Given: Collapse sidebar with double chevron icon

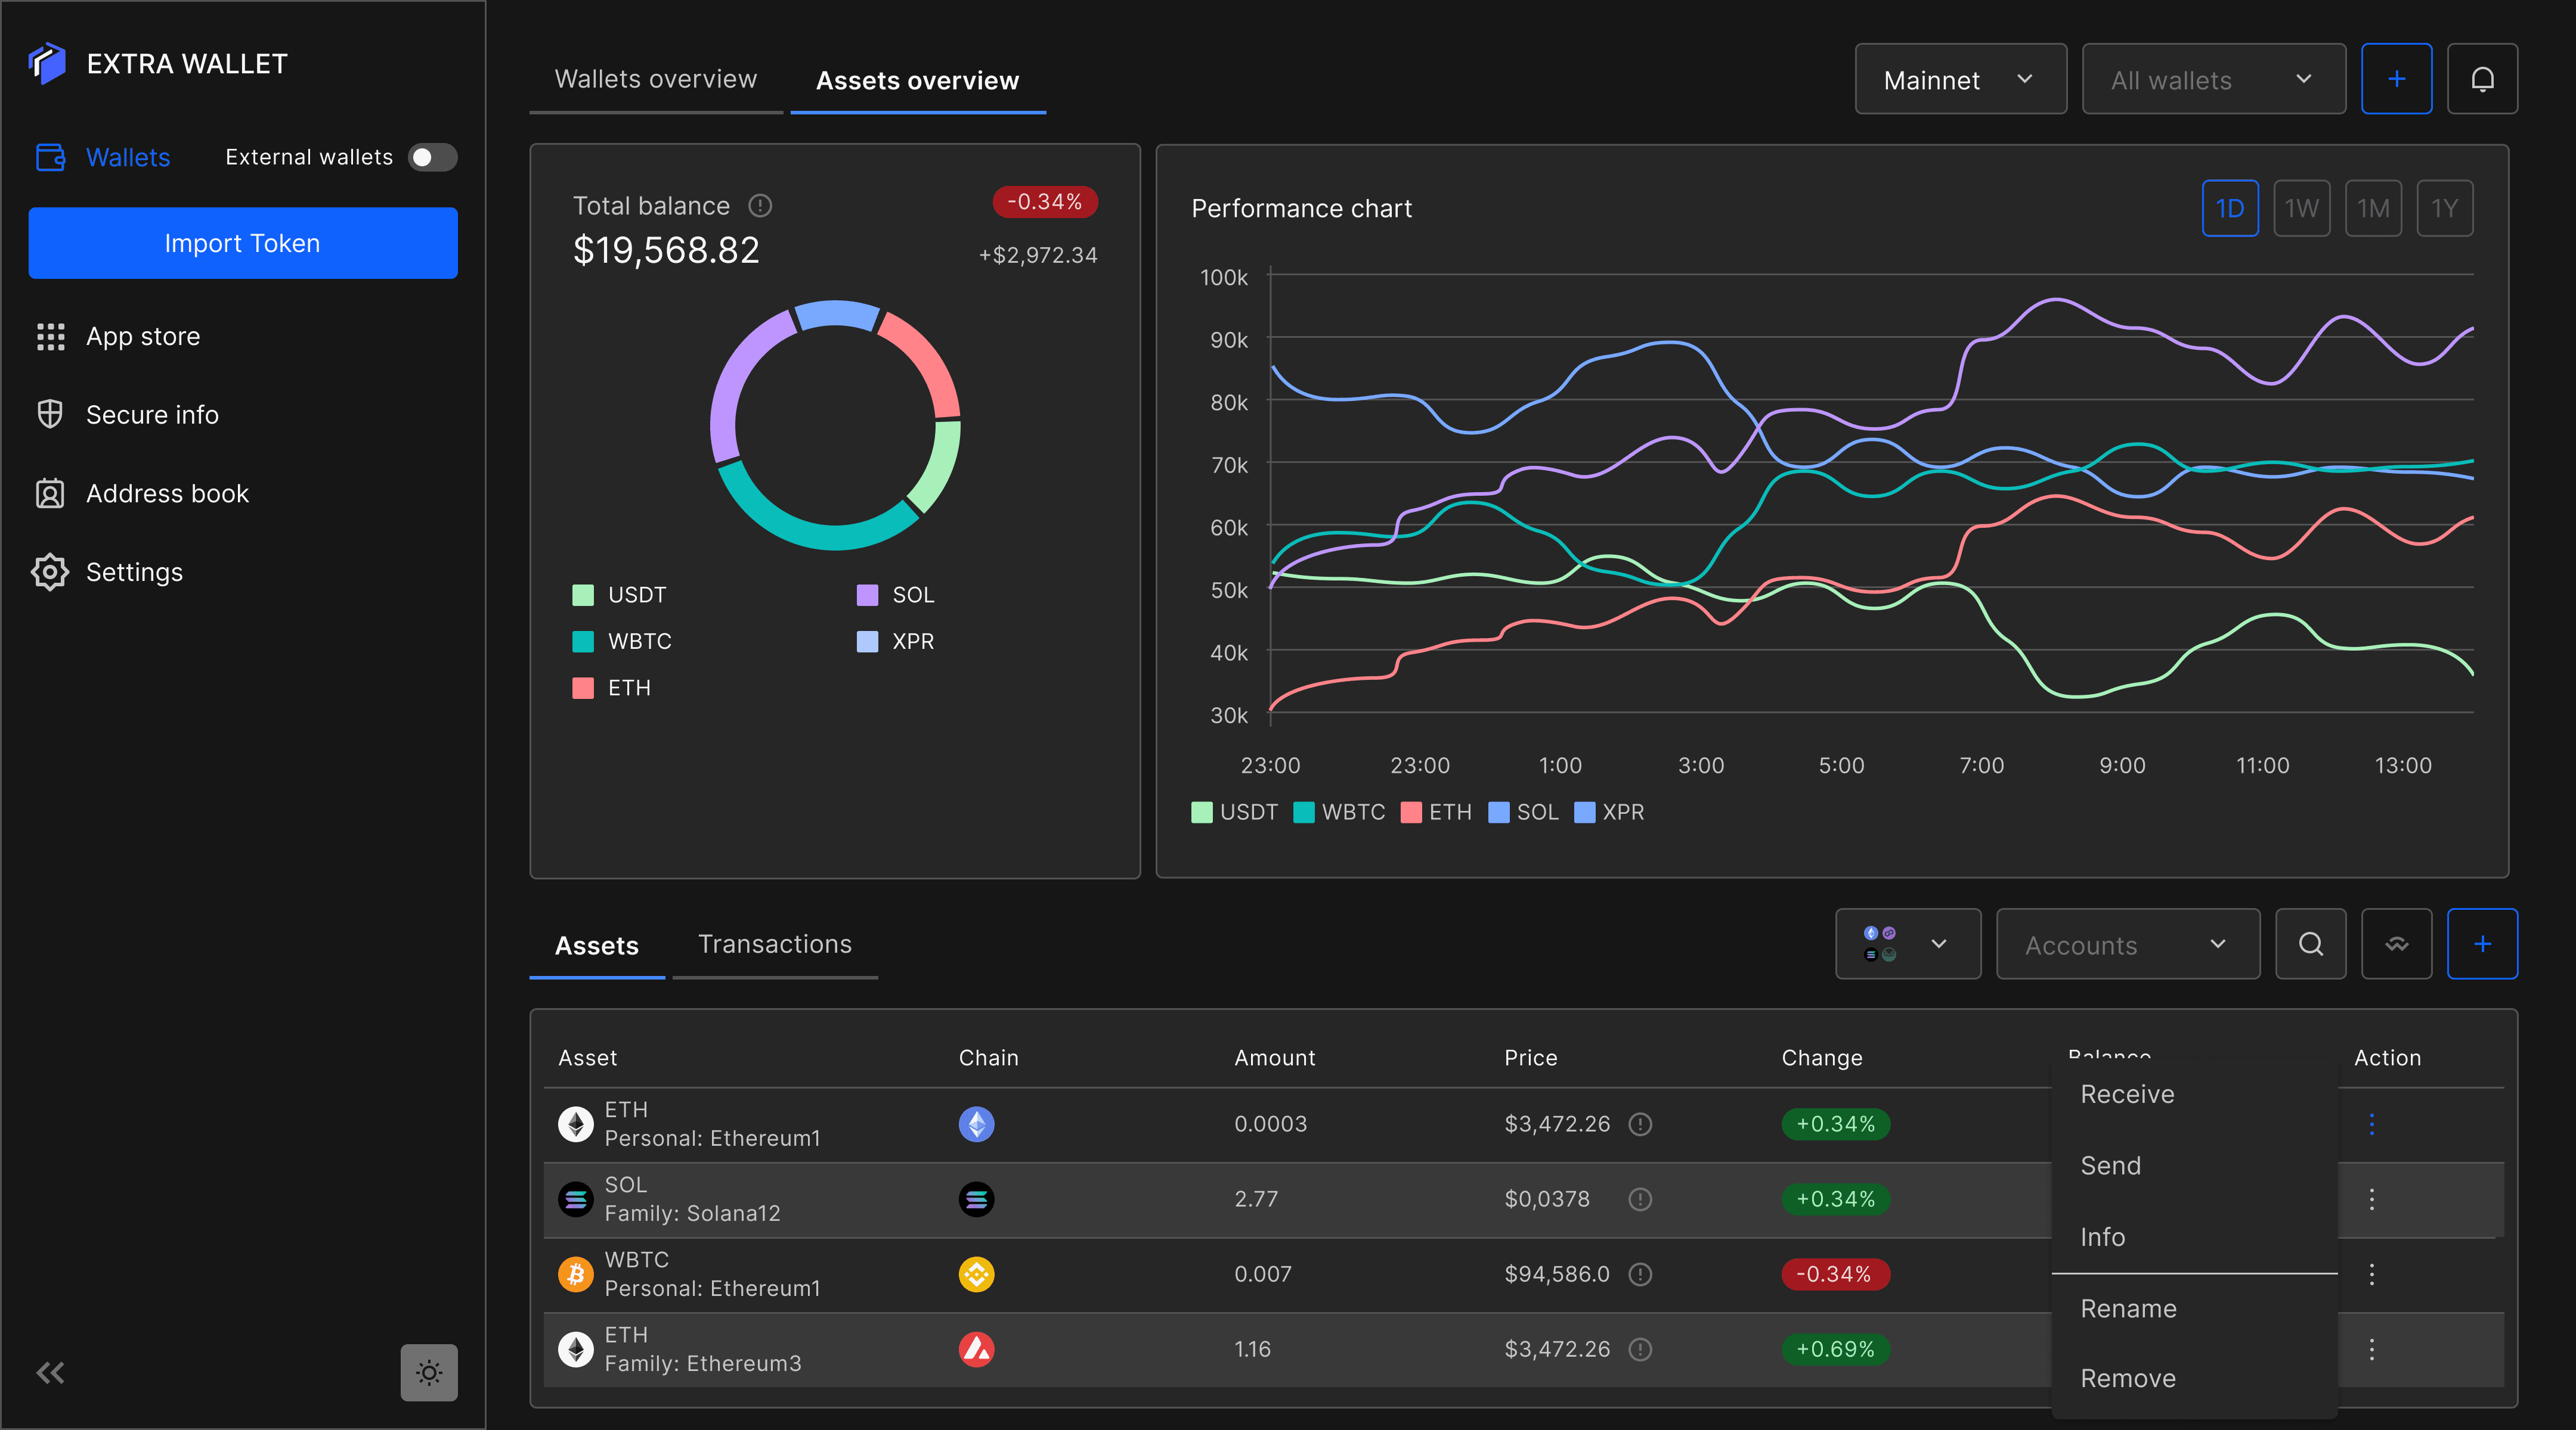Looking at the screenshot, I should [x=50, y=1372].
